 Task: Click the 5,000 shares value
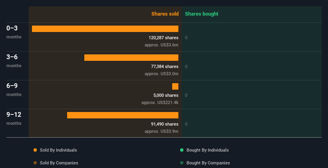pos(166,95)
